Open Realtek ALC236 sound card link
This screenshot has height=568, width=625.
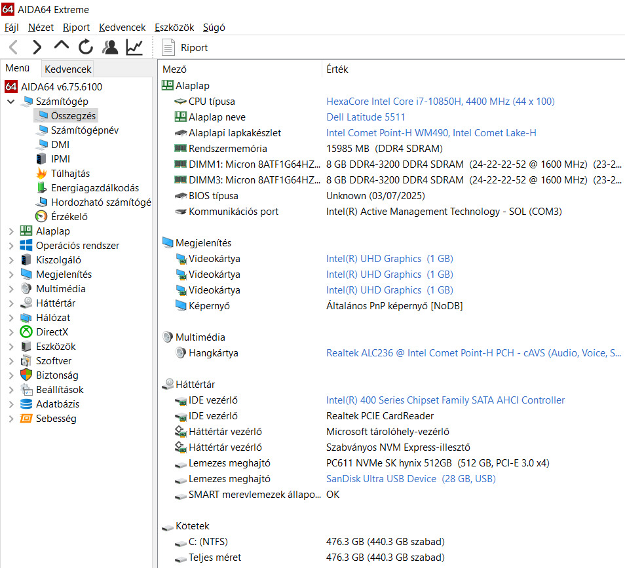click(474, 352)
